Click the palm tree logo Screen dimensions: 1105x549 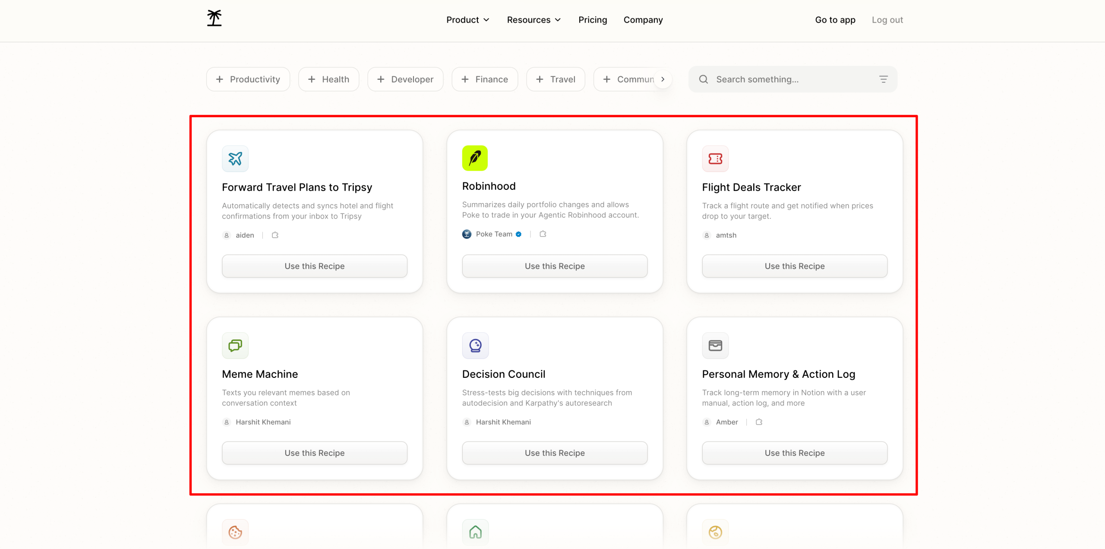[x=214, y=19]
